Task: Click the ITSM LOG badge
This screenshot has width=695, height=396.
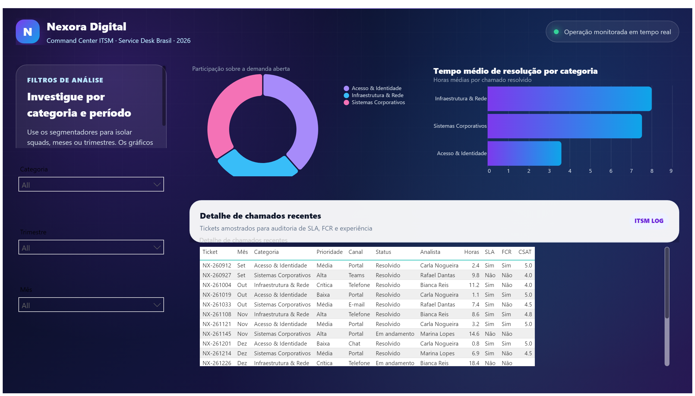Action: click(x=649, y=221)
